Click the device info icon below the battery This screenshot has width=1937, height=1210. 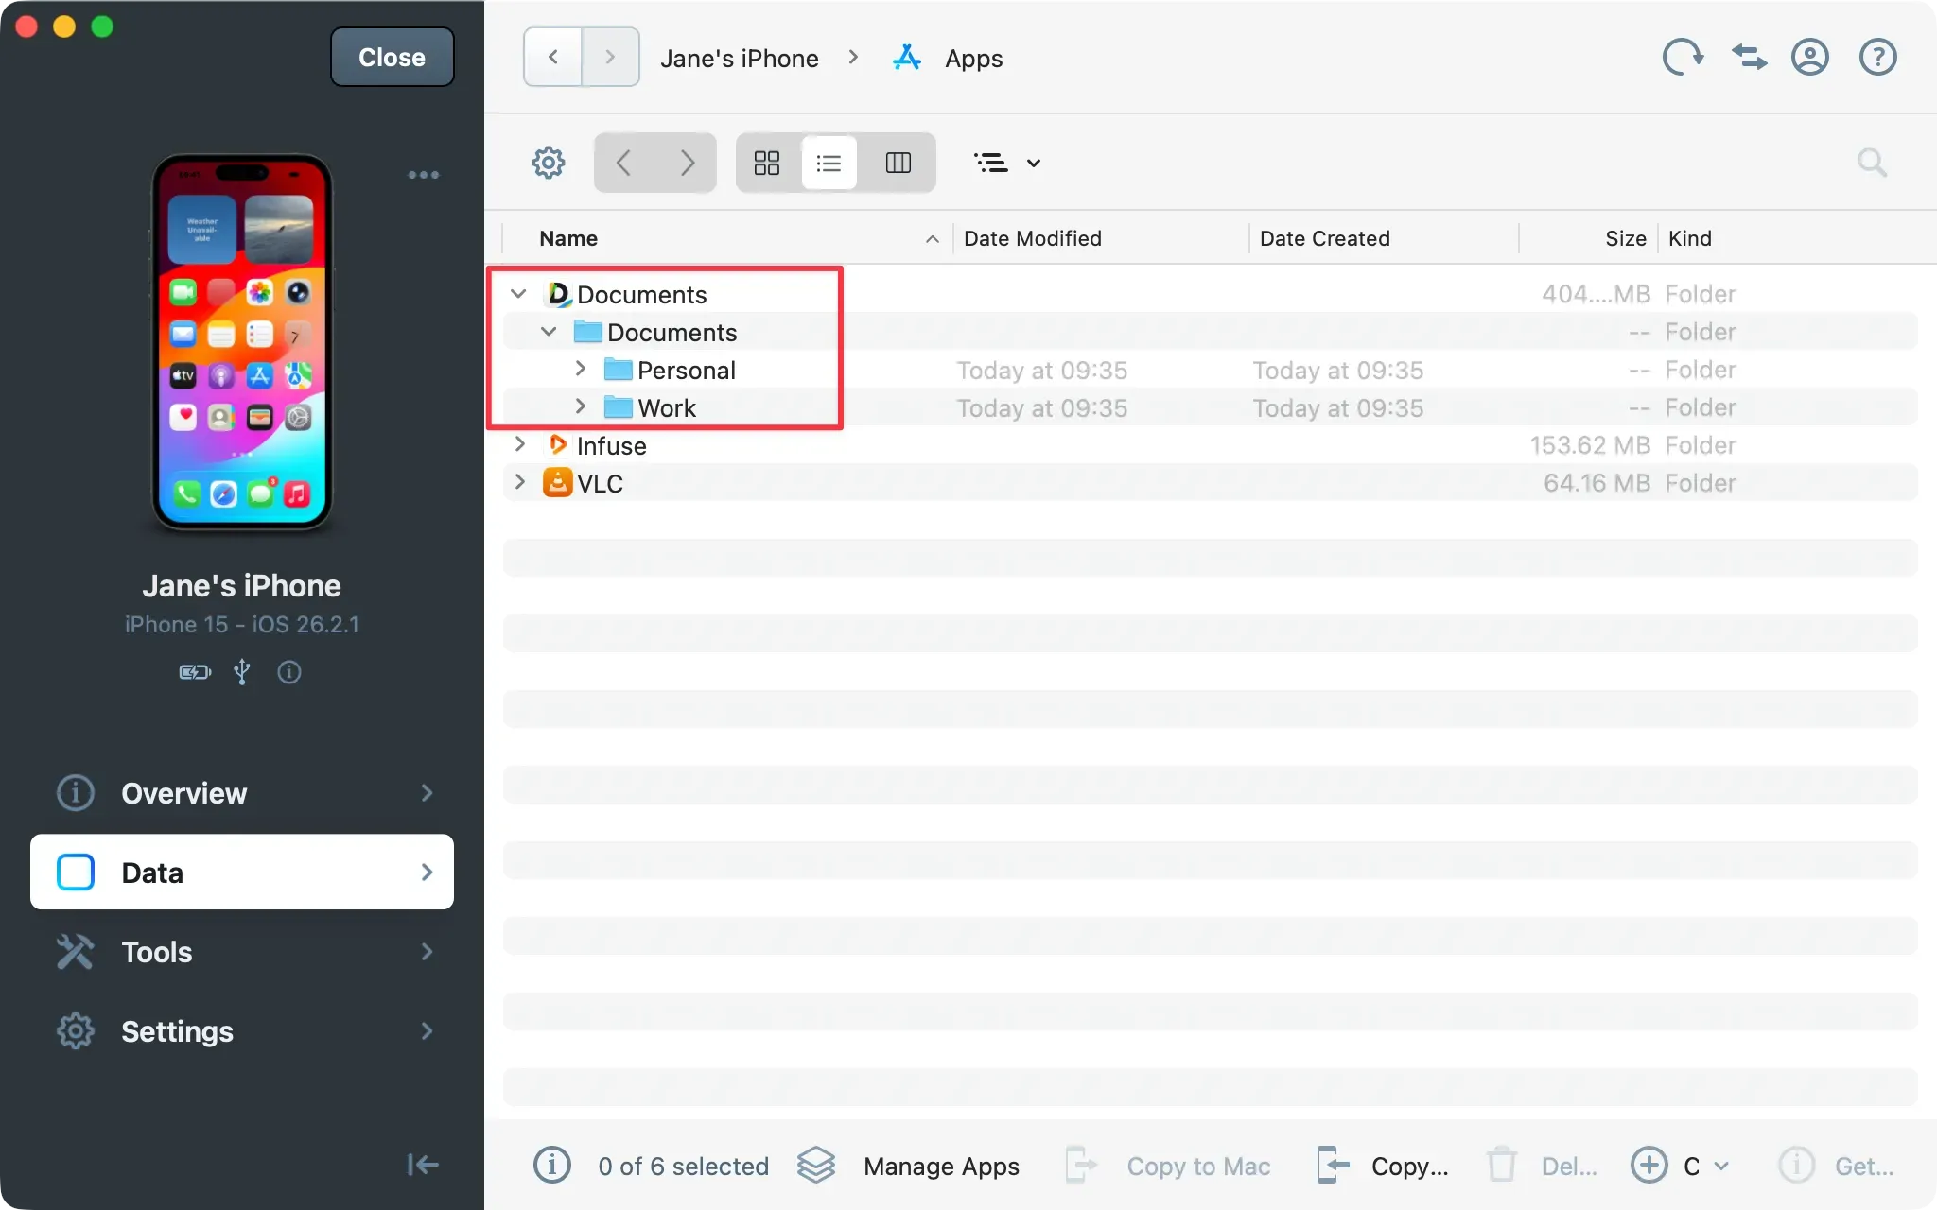pos(289,672)
